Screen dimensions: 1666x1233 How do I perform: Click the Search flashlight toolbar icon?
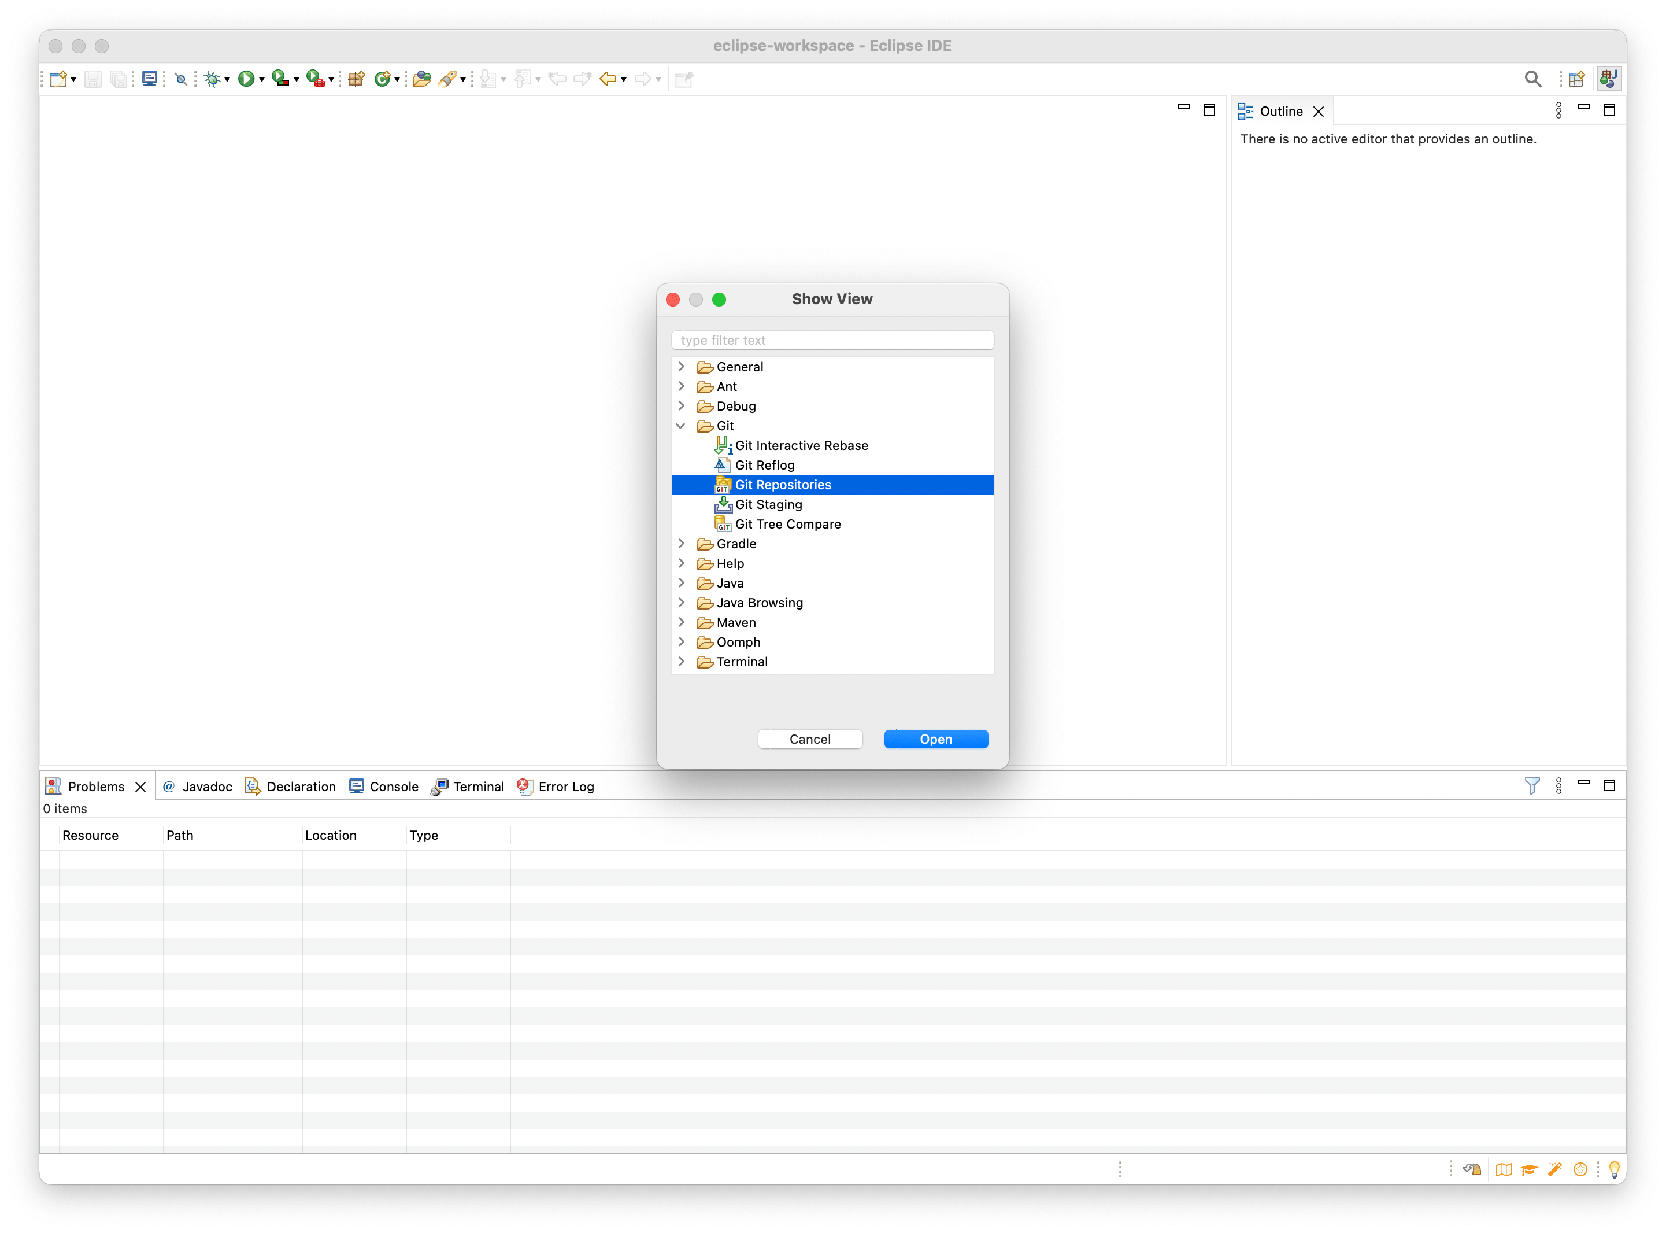coord(447,79)
